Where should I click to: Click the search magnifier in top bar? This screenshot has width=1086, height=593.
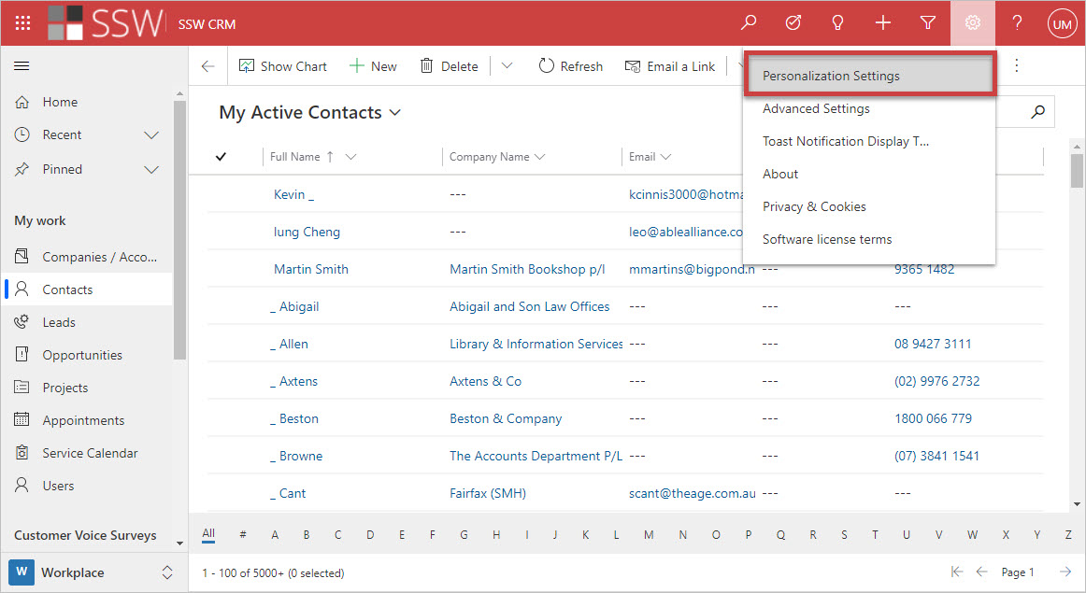[749, 23]
